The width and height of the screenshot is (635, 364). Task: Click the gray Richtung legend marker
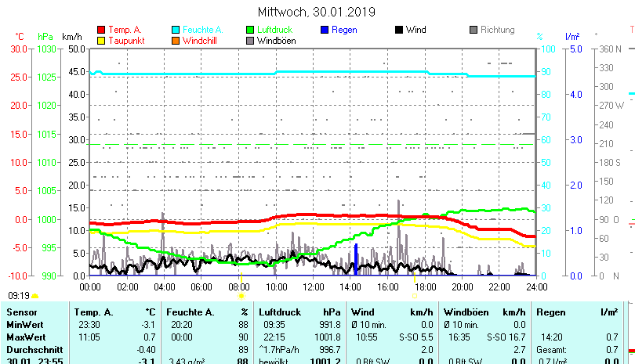(474, 31)
